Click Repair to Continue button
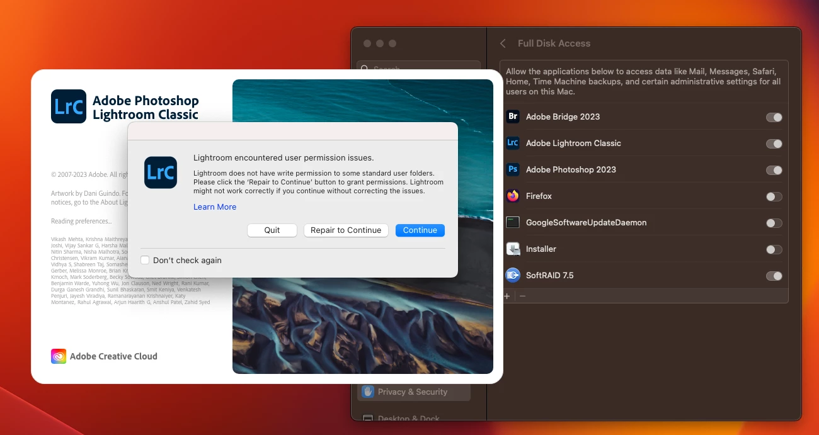Image resolution: width=819 pixels, height=435 pixels. click(x=346, y=230)
